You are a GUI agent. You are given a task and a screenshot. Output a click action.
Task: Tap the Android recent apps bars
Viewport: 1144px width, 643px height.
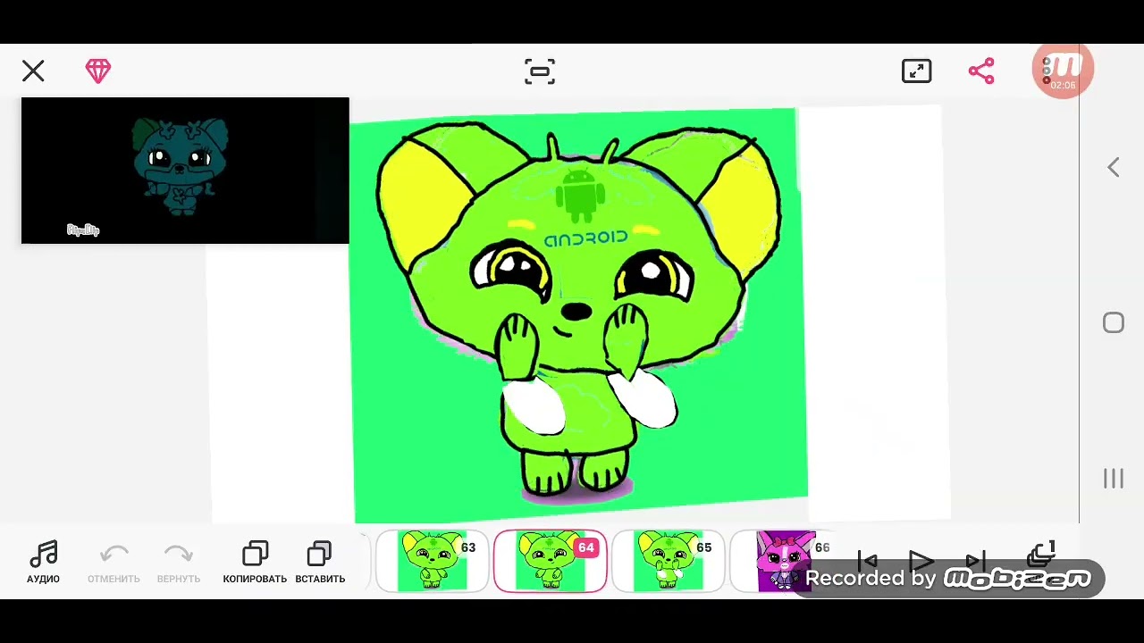click(x=1114, y=479)
